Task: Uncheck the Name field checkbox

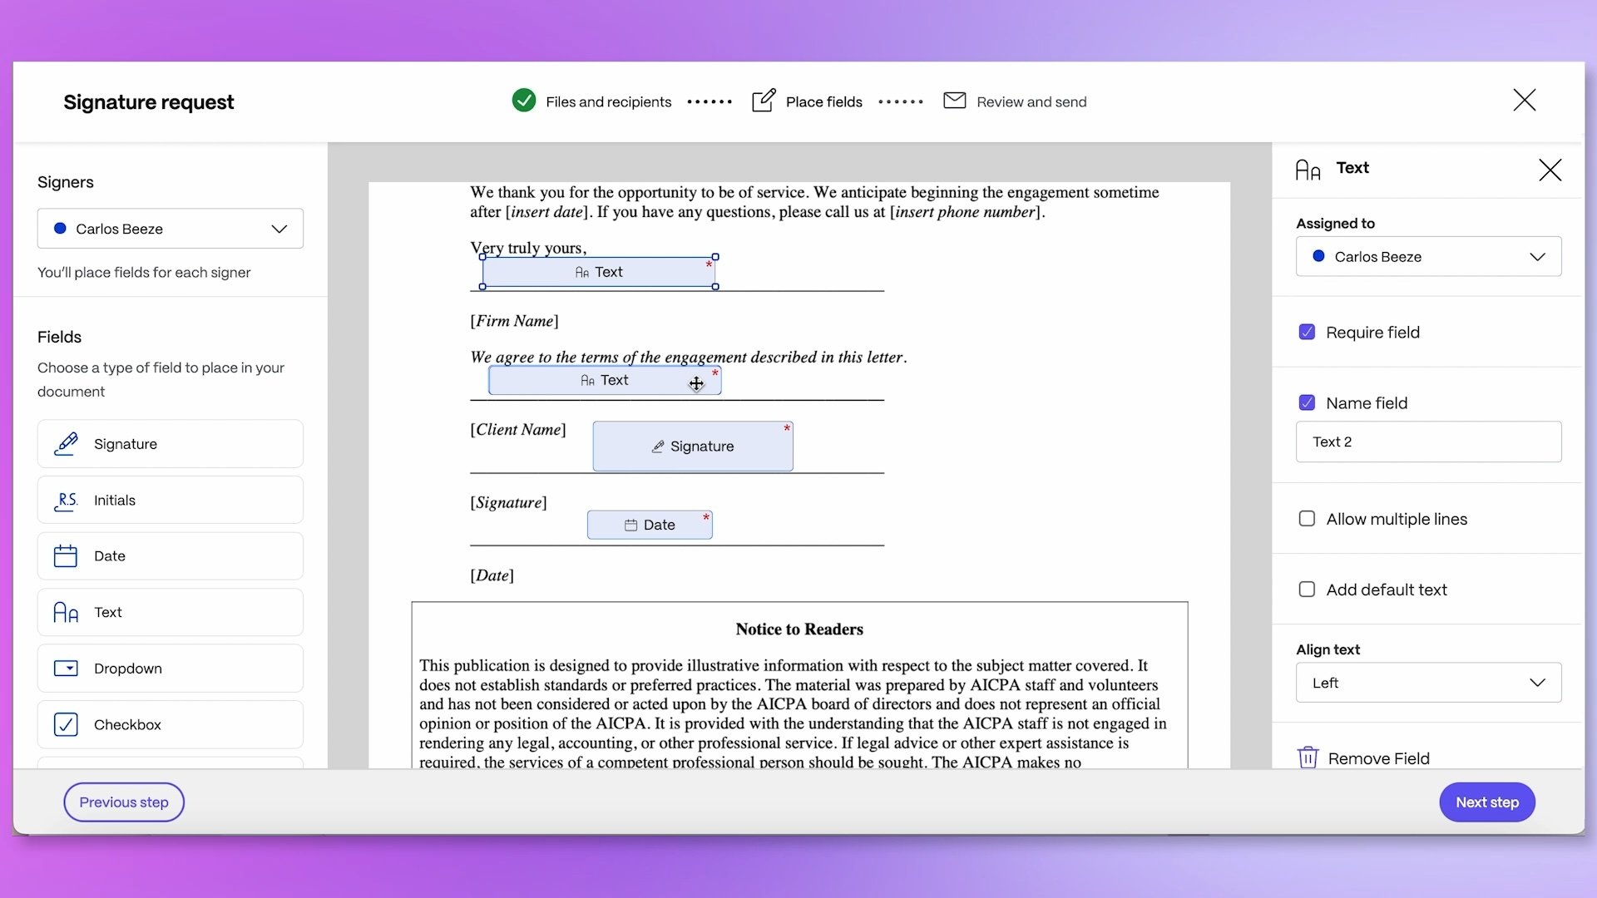Action: click(x=1308, y=403)
